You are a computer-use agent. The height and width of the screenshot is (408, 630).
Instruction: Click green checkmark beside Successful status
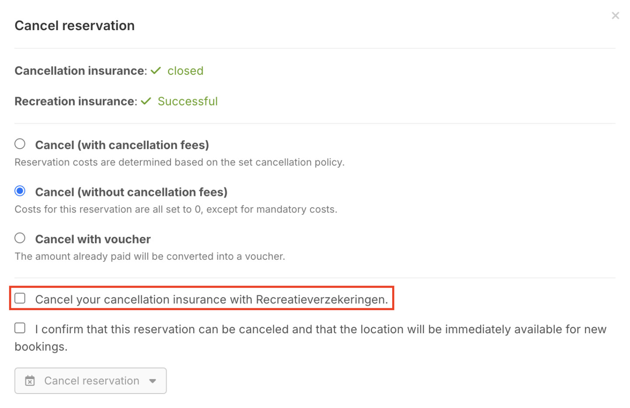pos(146,101)
